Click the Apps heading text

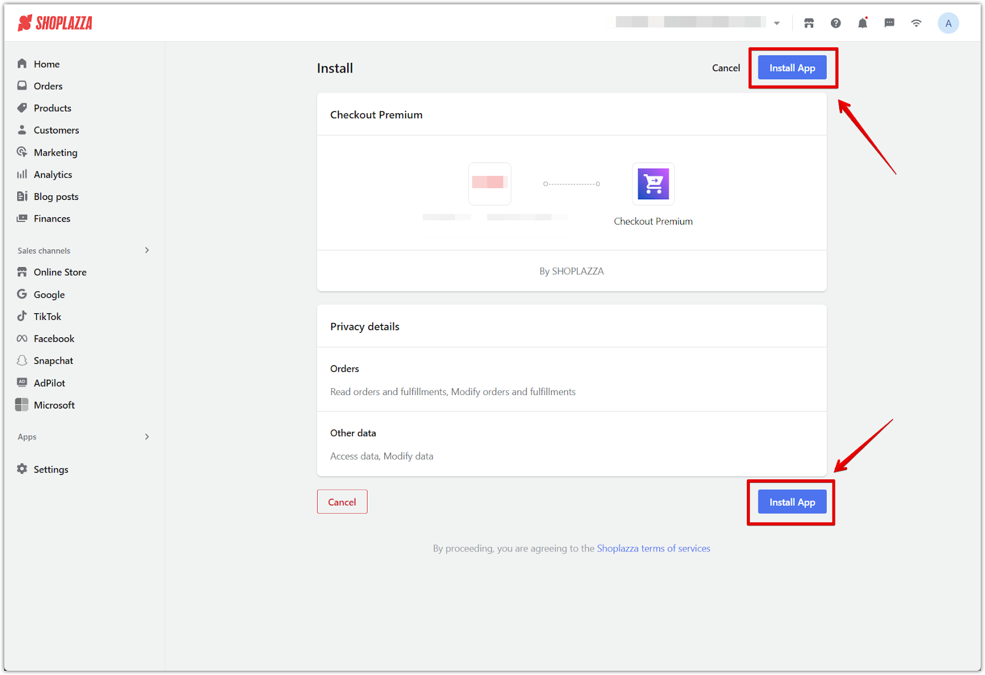coord(27,437)
